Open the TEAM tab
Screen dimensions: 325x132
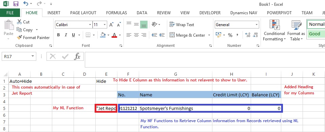click(307, 13)
